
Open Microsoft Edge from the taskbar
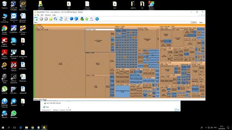coord(21,127)
